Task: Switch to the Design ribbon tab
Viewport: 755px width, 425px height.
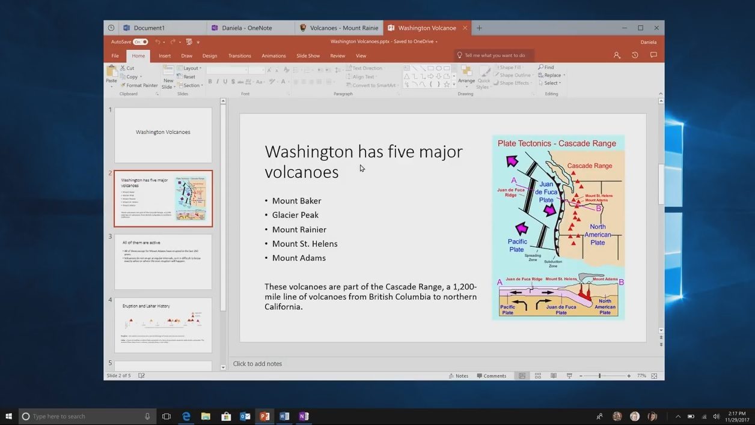Action: [x=210, y=56]
